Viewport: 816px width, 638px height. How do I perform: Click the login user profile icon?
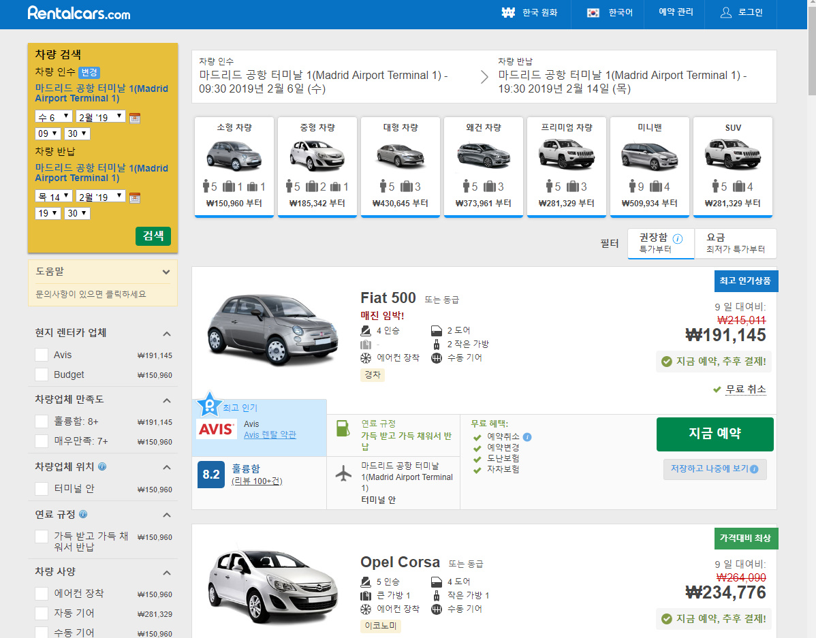[x=725, y=12]
